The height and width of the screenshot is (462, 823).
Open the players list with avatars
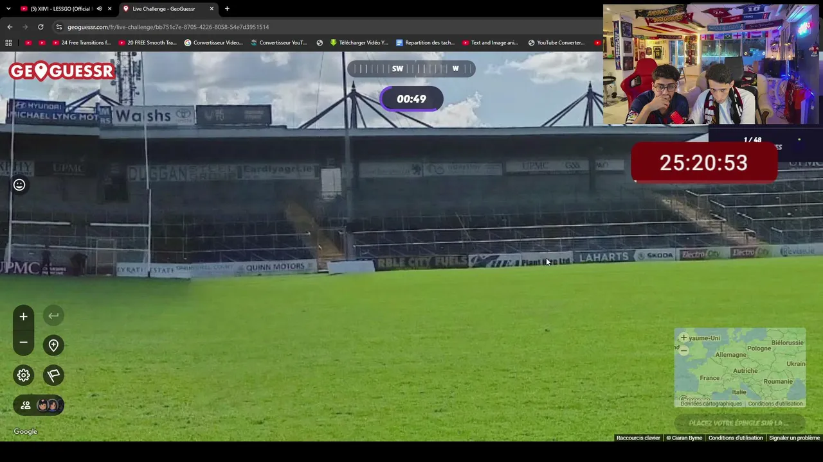39,405
